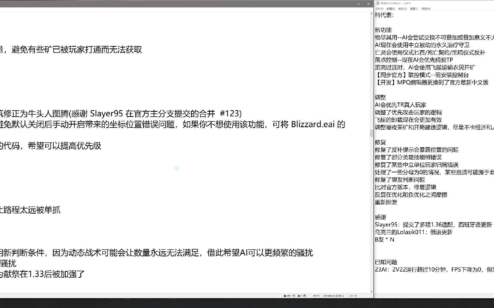
Task: Close the left editor window
Action: tap(368, 4)
